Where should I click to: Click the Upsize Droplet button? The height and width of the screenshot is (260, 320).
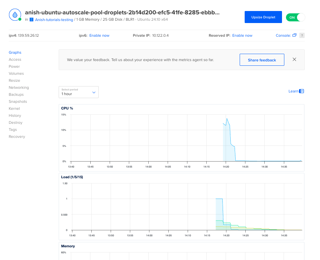[x=263, y=17]
